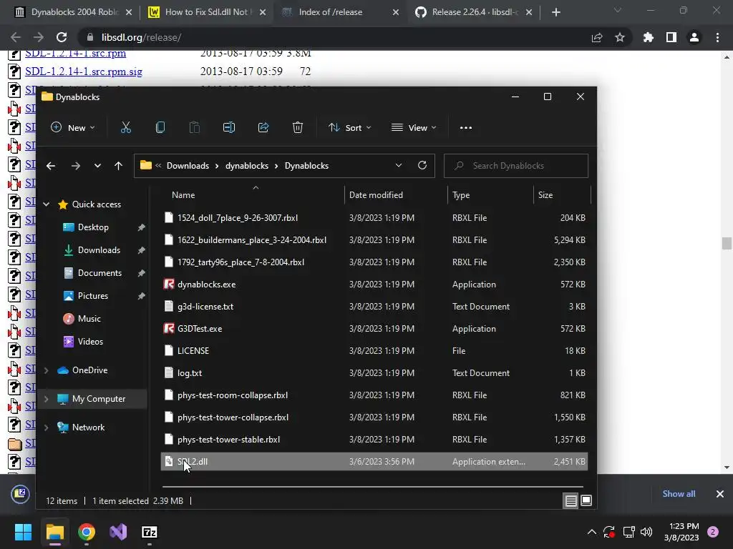
Task: Select dynablocks.exe file
Action: 206,285
